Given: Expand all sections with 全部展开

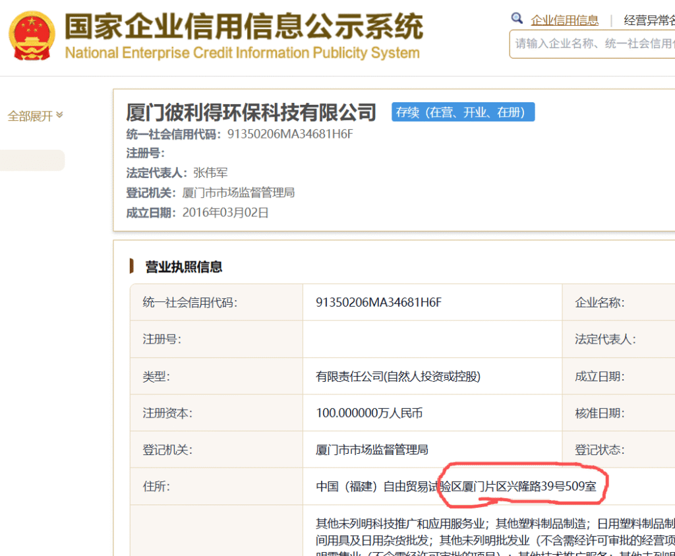Looking at the screenshot, I should (x=36, y=116).
